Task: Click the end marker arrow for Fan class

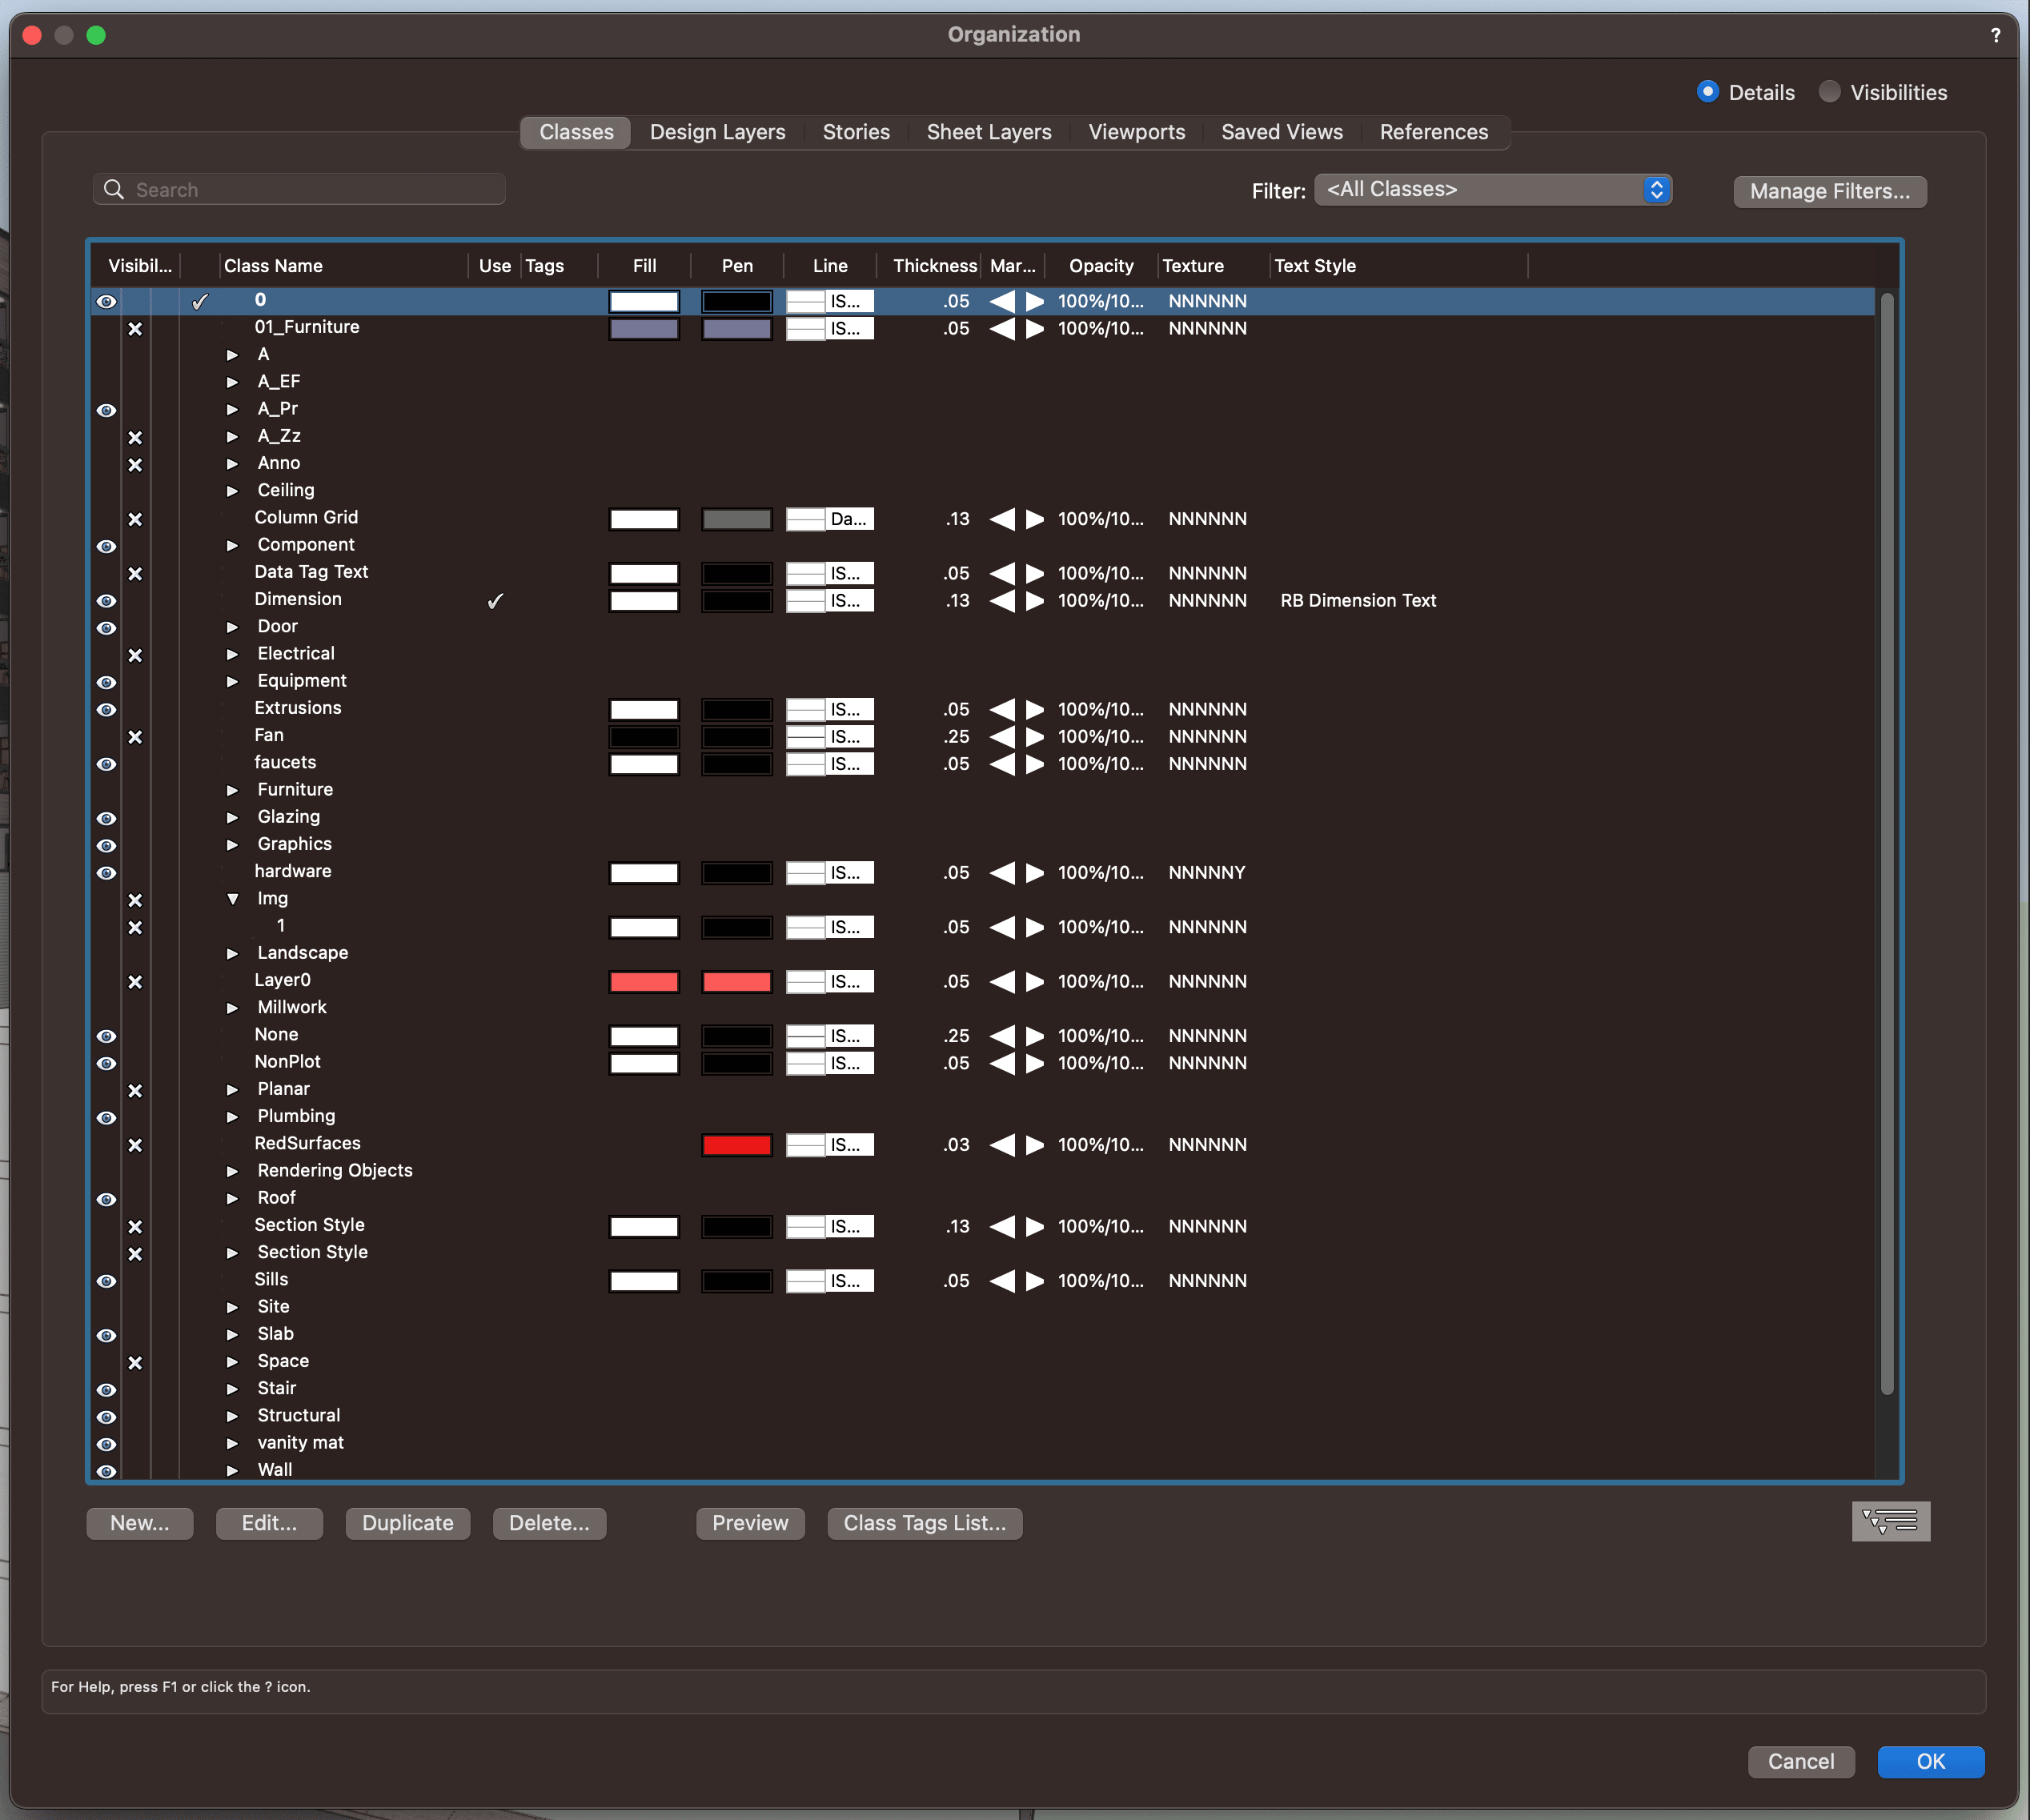Action: point(1035,737)
